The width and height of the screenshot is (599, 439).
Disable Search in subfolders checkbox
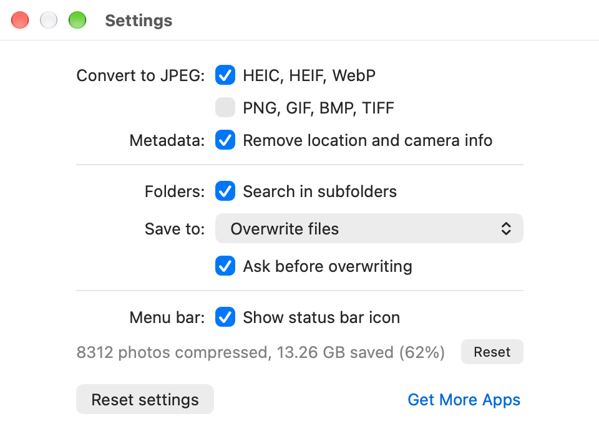click(x=225, y=191)
